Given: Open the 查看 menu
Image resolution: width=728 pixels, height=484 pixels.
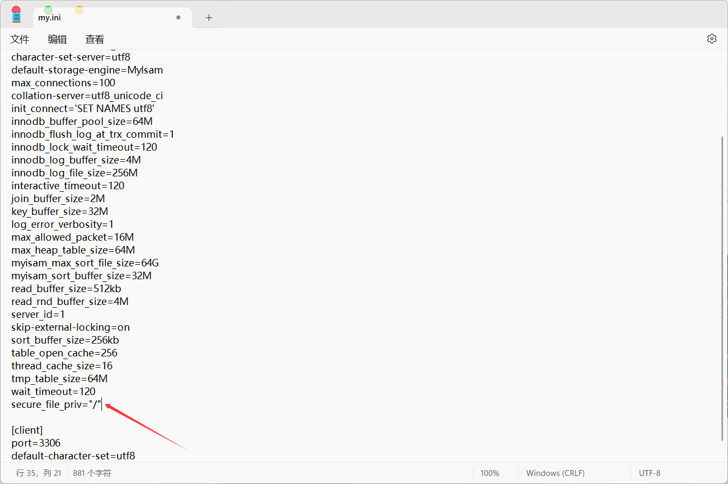Looking at the screenshot, I should coord(95,39).
